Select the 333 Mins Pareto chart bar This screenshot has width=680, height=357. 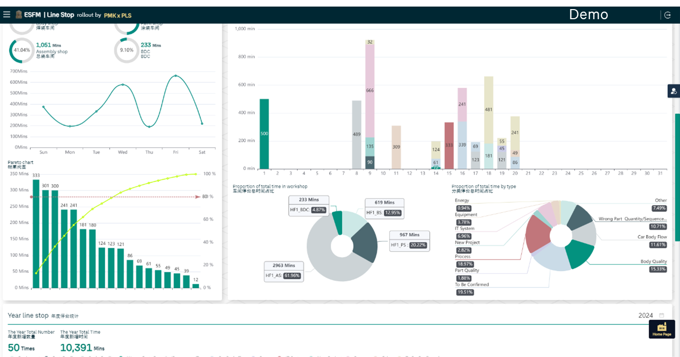36,234
